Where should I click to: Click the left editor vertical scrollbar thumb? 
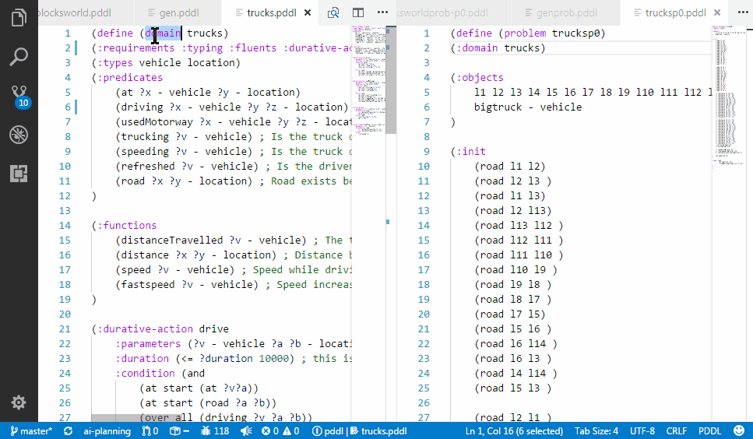click(x=391, y=80)
